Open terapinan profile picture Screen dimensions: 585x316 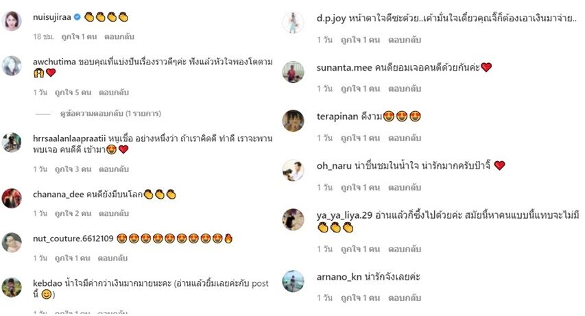coord(293,121)
